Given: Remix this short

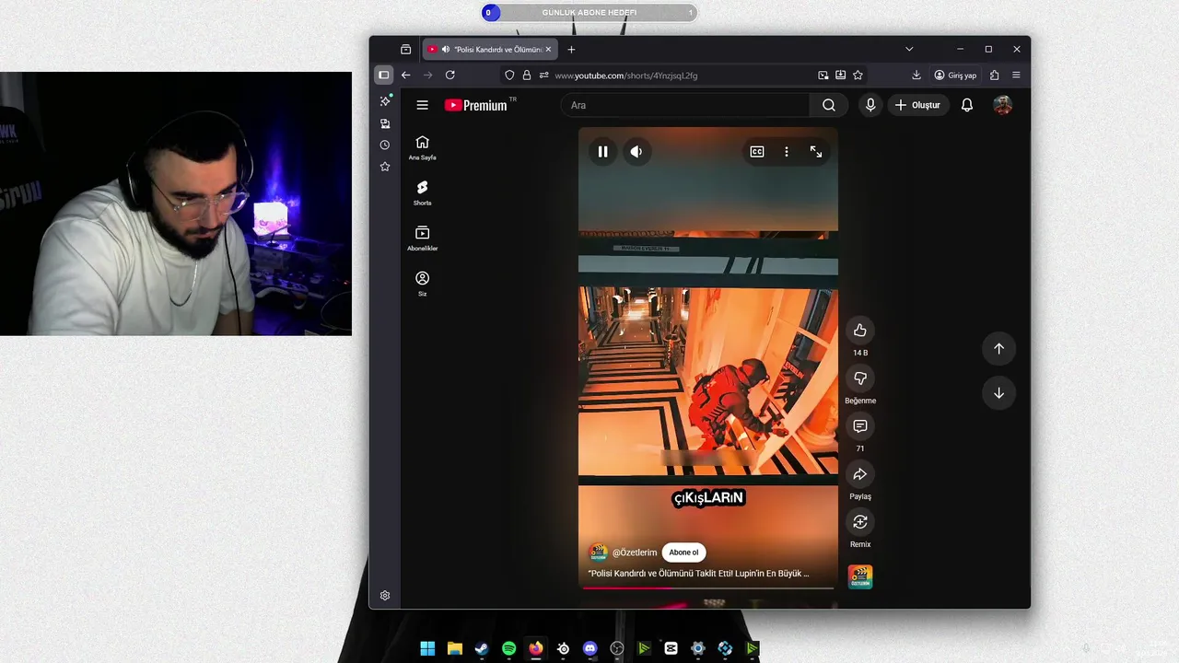Looking at the screenshot, I should [860, 522].
